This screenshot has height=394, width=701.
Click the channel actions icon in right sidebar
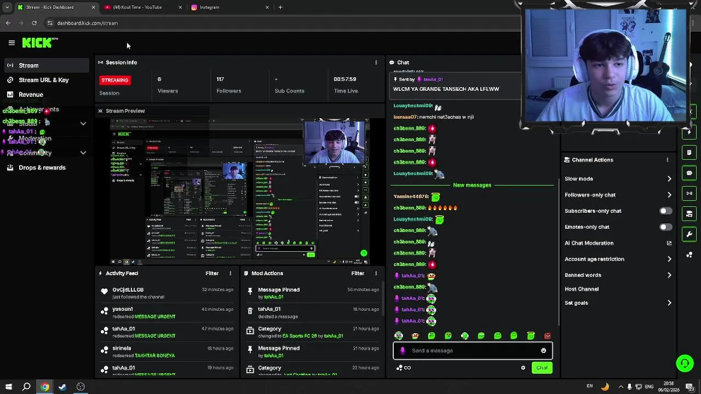click(689, 213)
